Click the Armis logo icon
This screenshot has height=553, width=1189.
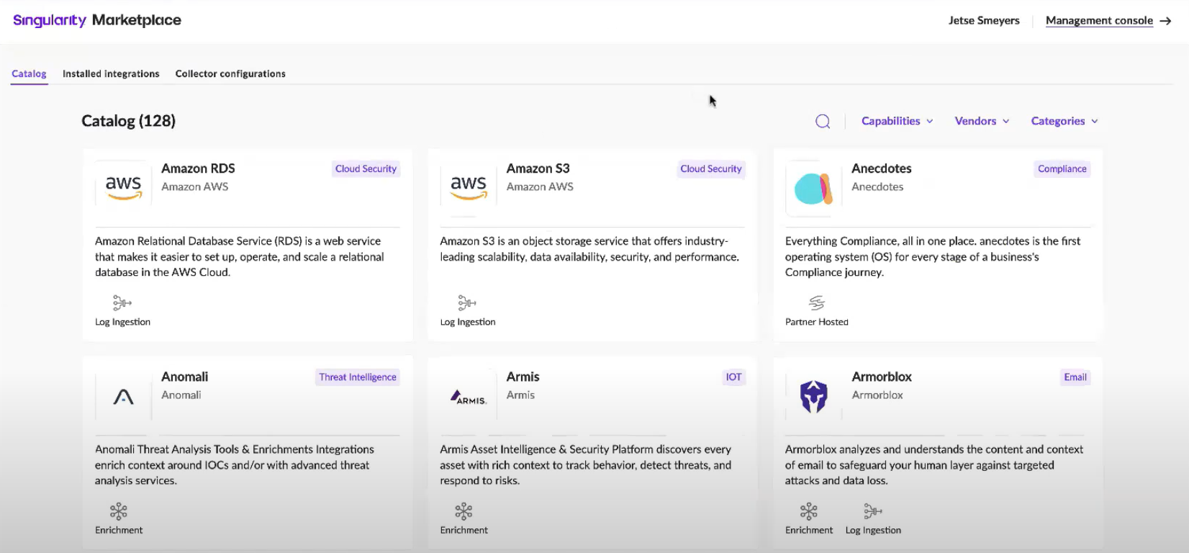469,397
